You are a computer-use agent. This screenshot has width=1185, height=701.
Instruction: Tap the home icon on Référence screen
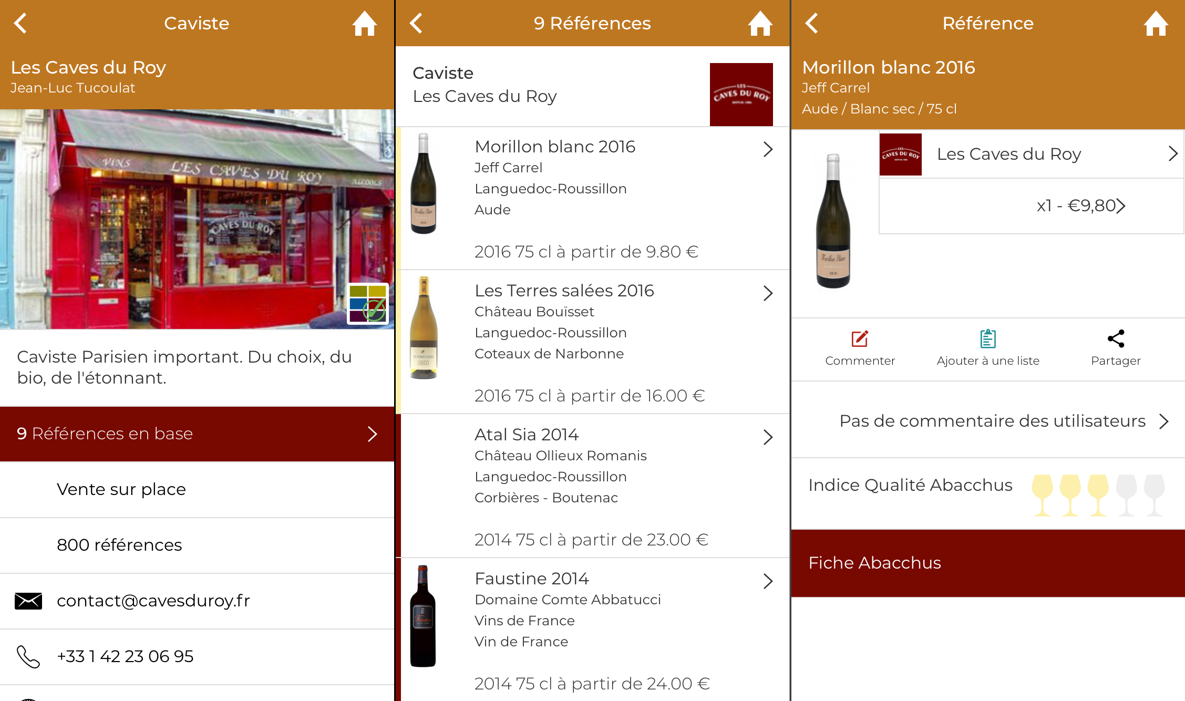pyautogui.click(x=1156, y=23)
